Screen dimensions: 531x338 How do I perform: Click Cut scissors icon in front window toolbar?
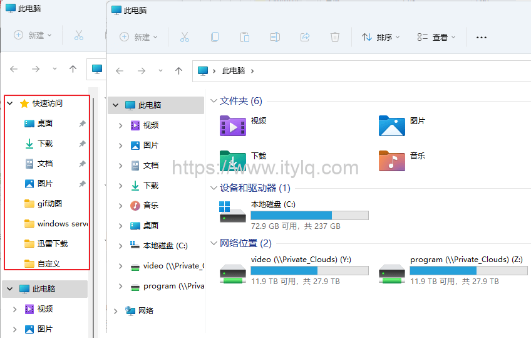[x=185, y=37]
